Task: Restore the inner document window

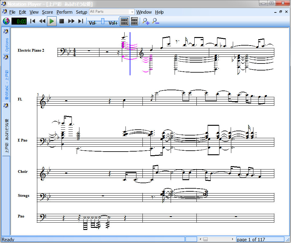Action: (x=281, y=12)
